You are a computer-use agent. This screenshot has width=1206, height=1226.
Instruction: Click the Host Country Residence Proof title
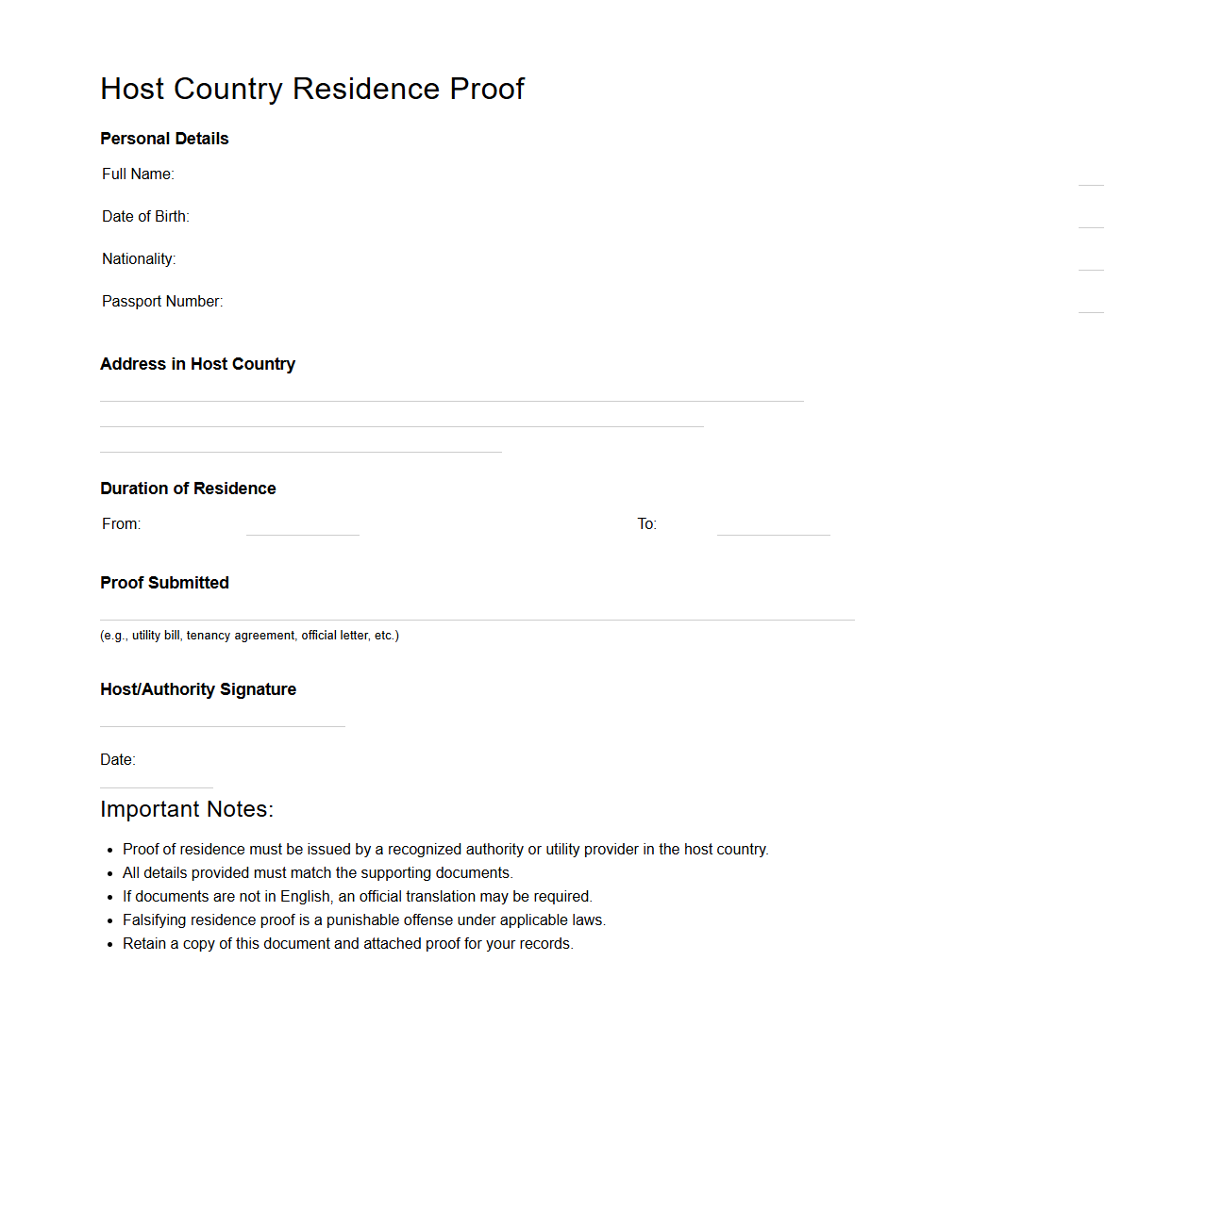point(312,89)
